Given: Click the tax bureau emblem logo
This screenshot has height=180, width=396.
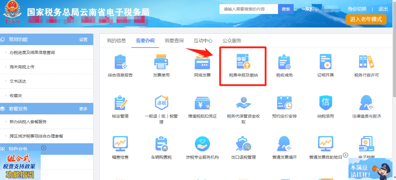Looking at the screenshot, I should coord(12,12).
